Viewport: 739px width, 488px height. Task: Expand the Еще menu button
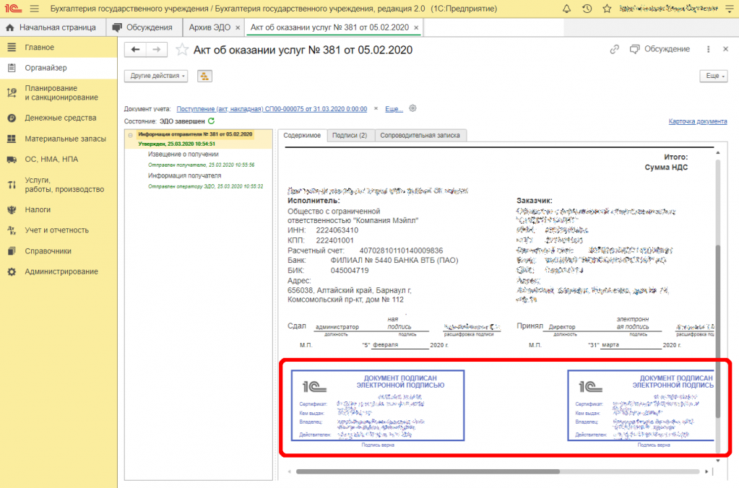click(713, 76)
